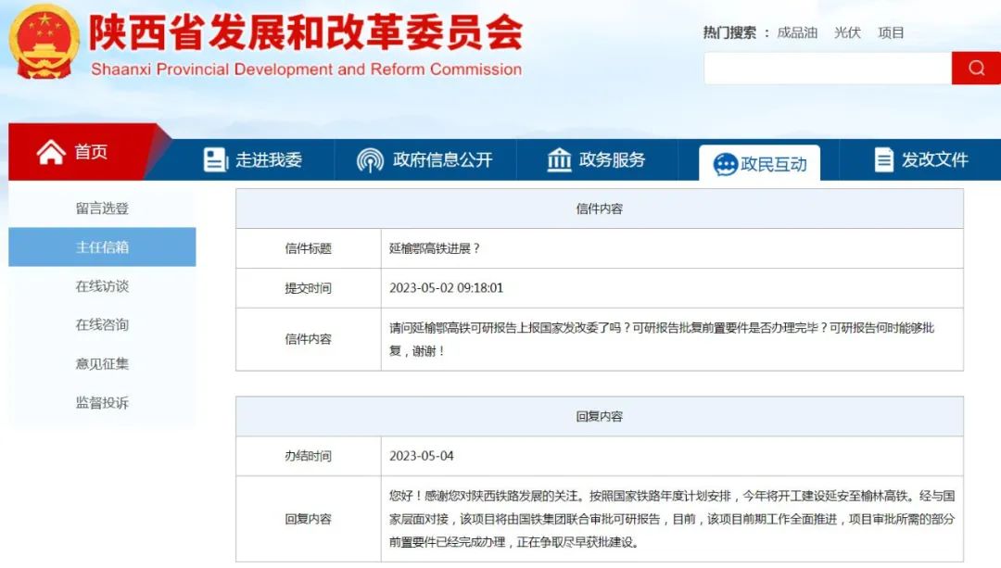Click the 发改文件 document icon
This screenshot has width=1001, height=568.
[x=883, y=160]
